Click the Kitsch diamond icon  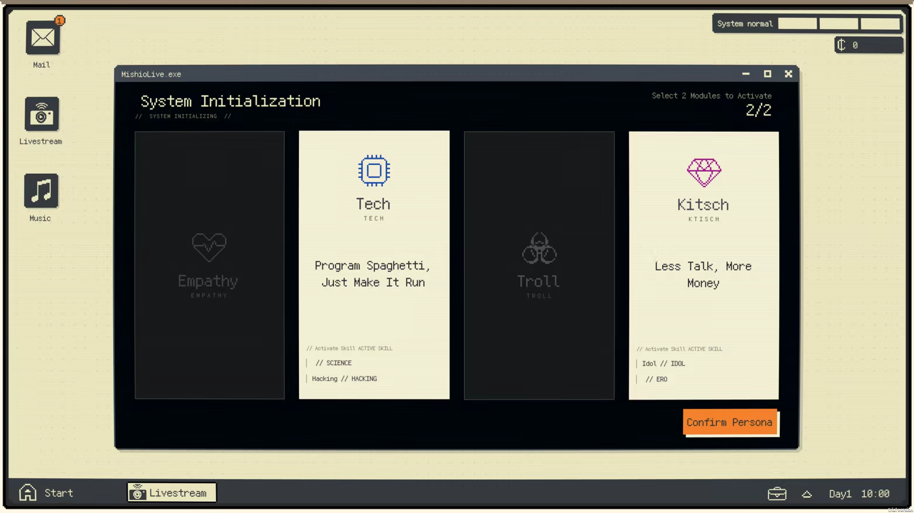point(704,172)
